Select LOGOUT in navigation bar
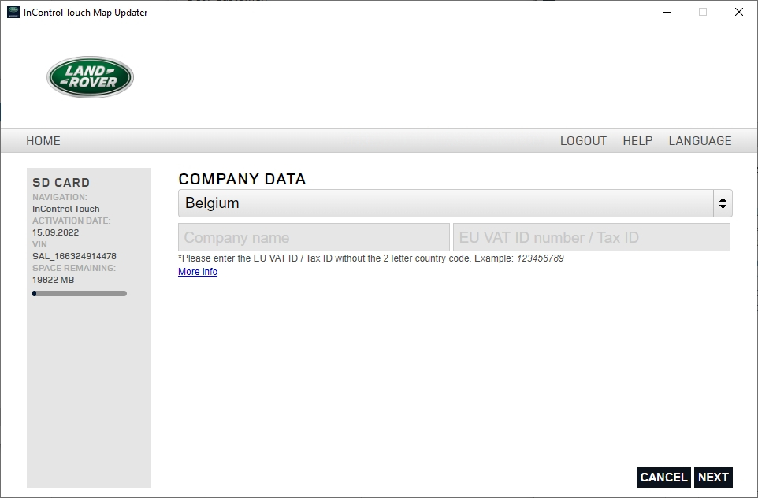This screenshot has height=498, width=758. (x=583, y=141)
